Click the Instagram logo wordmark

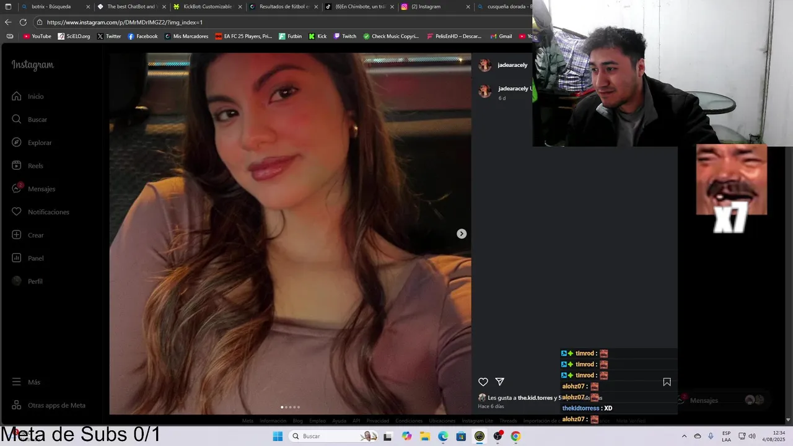tap(32, 65)
